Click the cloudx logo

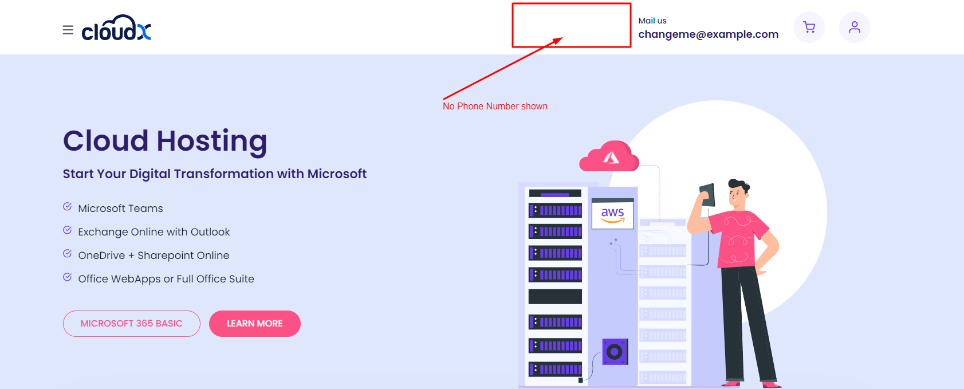116,29
